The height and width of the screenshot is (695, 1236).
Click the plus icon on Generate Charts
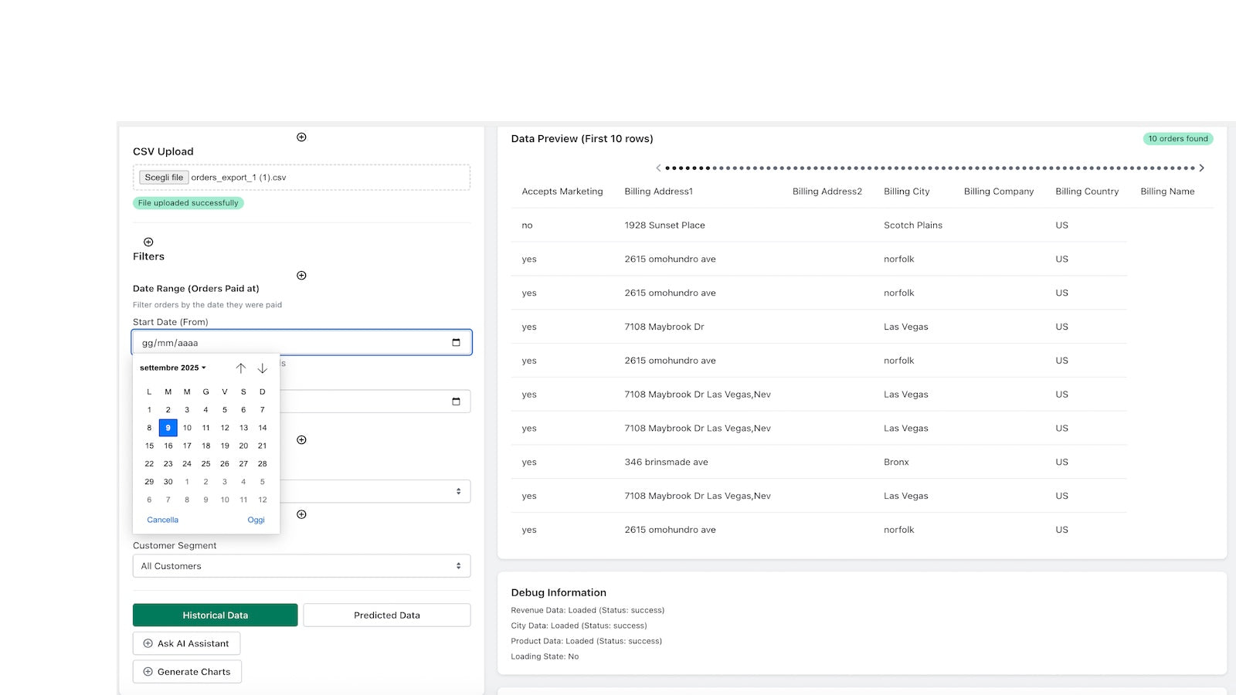(x=147, y=671)
